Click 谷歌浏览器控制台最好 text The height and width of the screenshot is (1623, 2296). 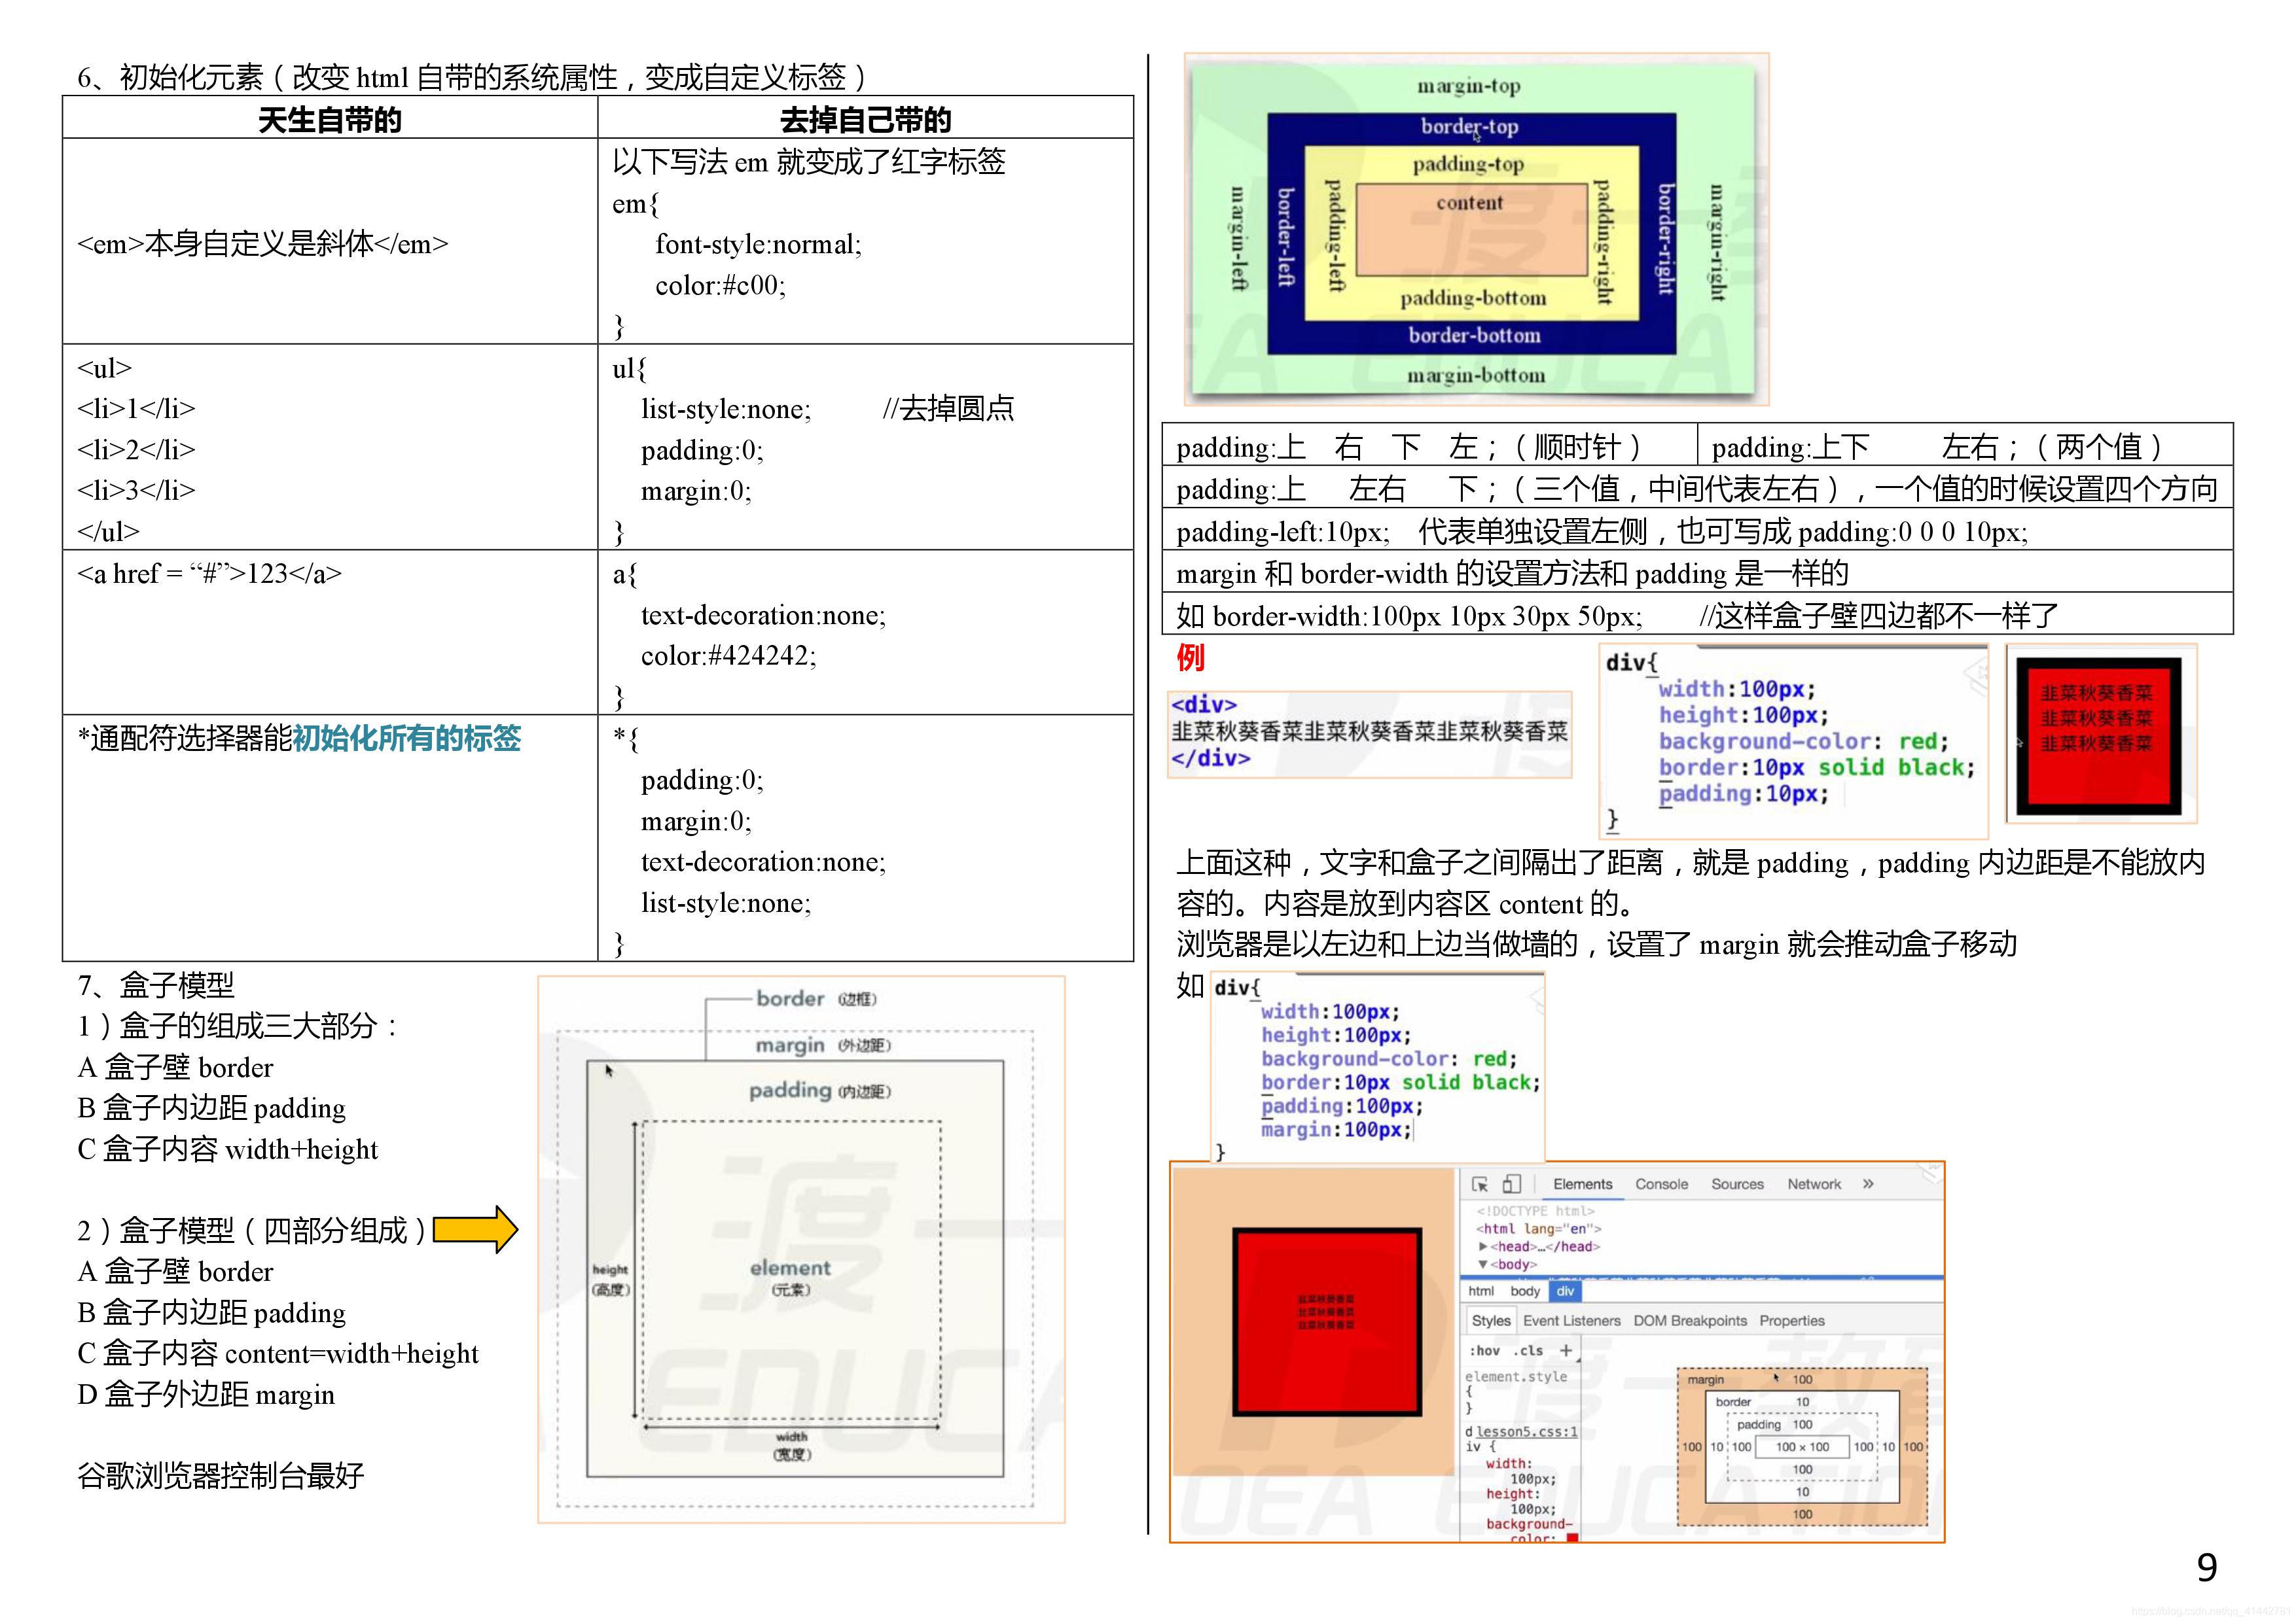221,1475
